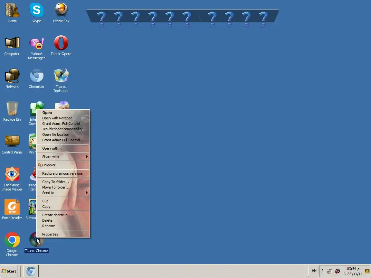The height and width of the screenshot is (278, 371).
Task: Click the Start button
Action: pyautogui.click(x=9, y=271)
